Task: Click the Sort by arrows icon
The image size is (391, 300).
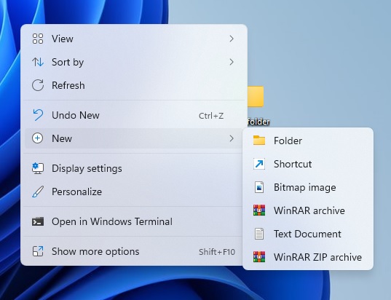Action: (x=38, y=62)
